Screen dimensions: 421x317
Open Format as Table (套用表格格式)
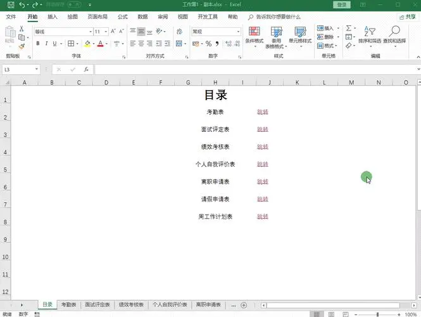tap(276, 37)
